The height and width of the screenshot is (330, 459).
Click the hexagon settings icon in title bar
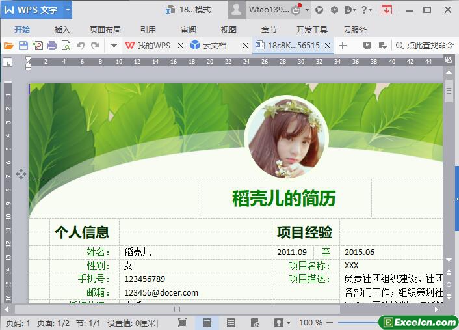(334, 10)
